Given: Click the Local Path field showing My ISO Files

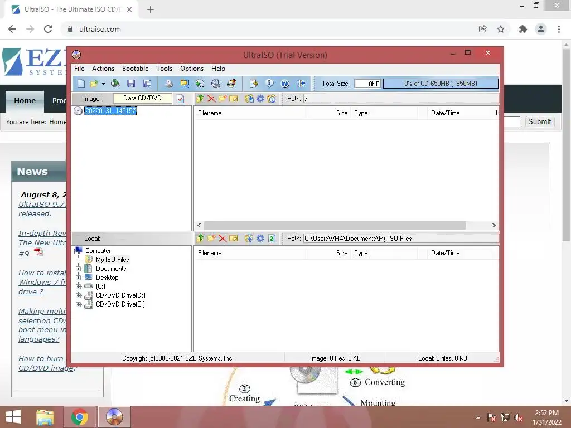Looking at the screenshot, I should click(x=401, y=239).
